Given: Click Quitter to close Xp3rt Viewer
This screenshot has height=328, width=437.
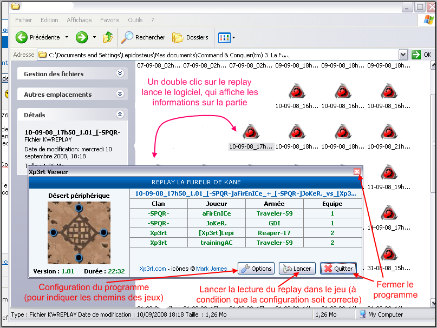Looking at the screenshot, I should point(338,269).
